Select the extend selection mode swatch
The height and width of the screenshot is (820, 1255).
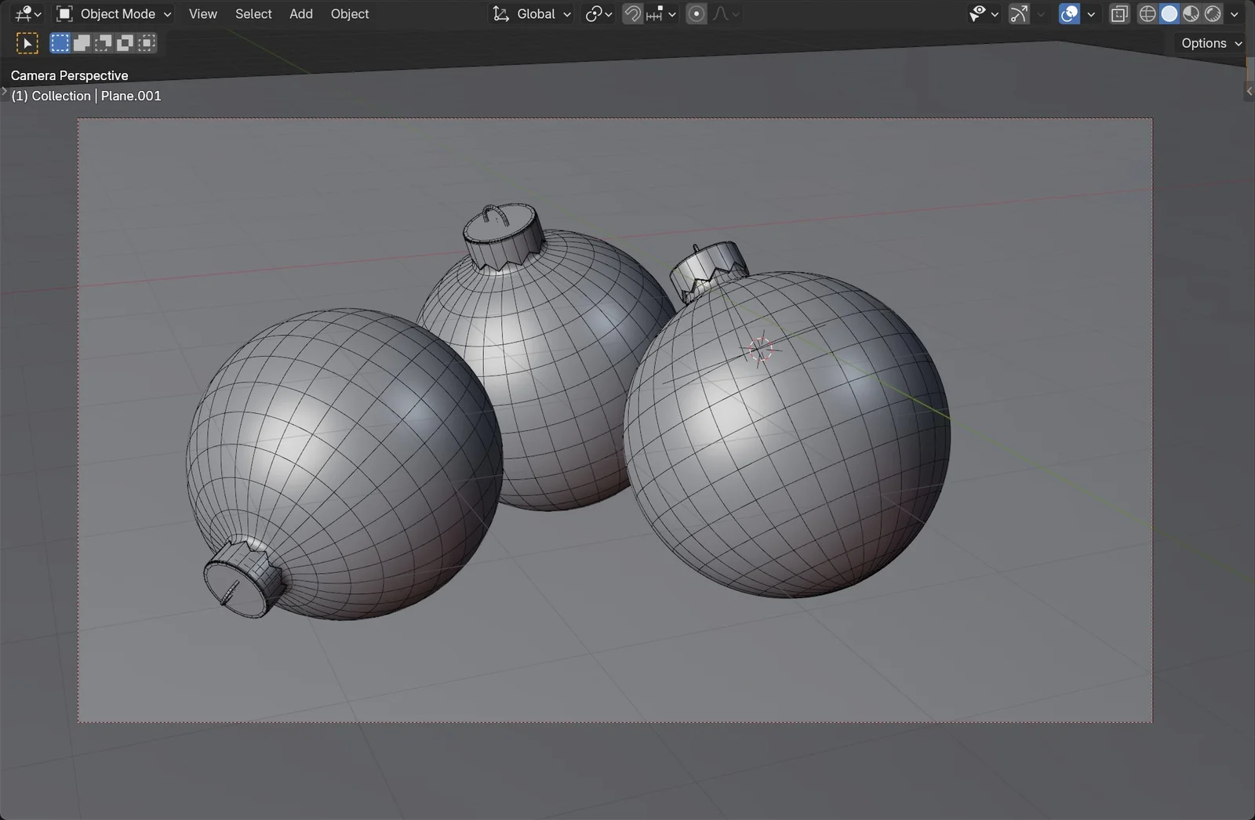(82, 42)
